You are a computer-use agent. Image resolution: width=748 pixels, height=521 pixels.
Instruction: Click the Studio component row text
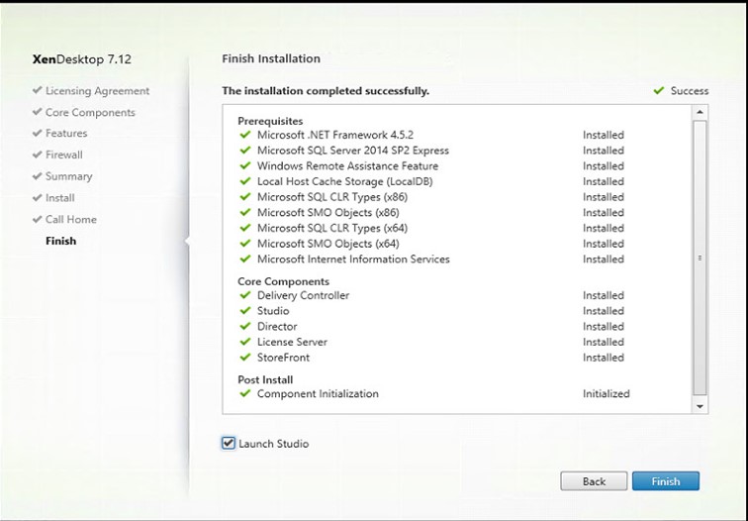(273, 310)
